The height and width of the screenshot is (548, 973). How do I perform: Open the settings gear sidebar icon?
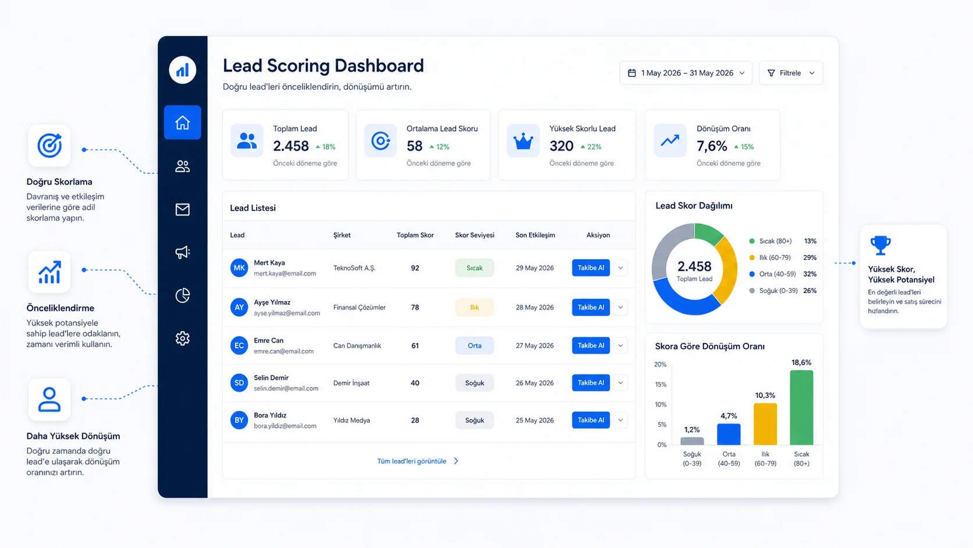click(x=183, y=338)
